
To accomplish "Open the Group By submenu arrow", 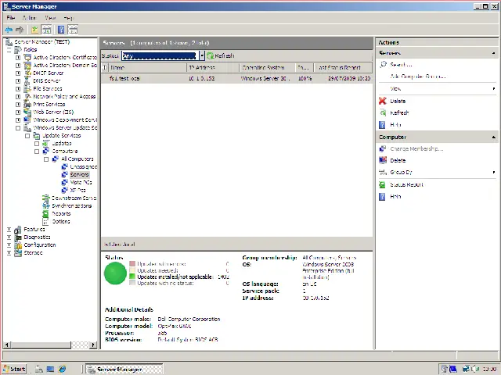I will (494, 173).
